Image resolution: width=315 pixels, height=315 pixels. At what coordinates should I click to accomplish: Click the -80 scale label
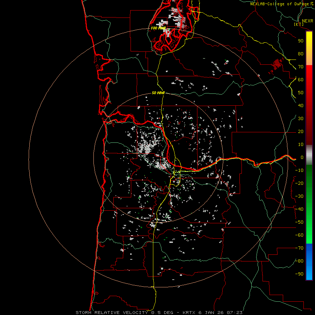pyautogui.click(x=299, y=261)
